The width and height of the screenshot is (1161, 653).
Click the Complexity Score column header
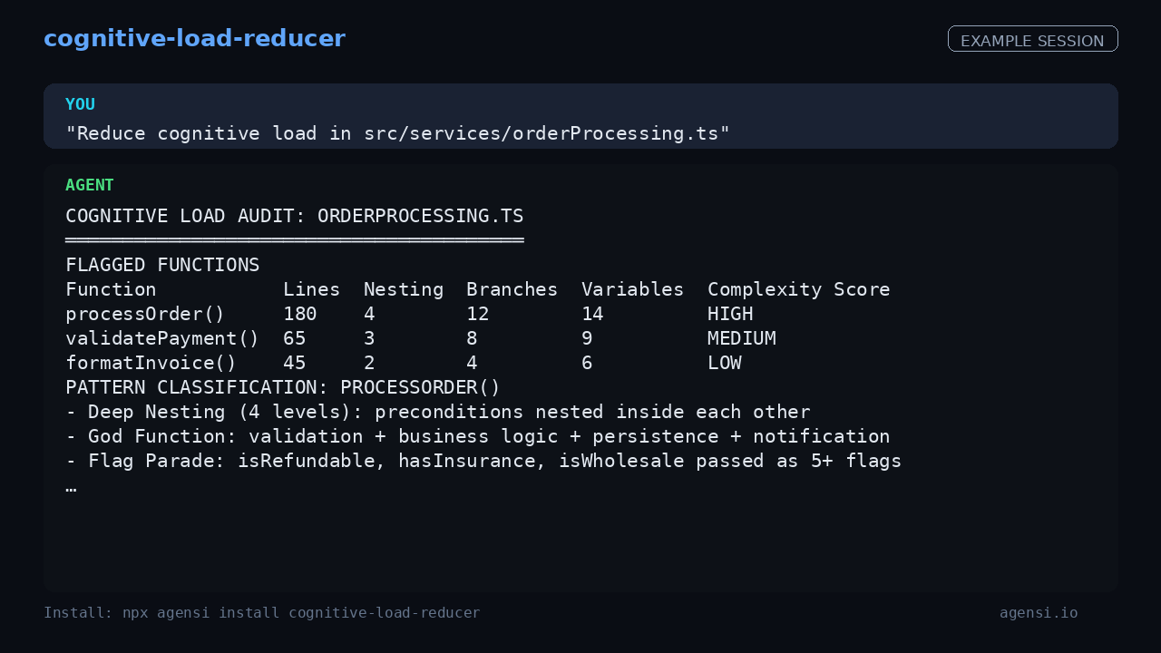799,289
